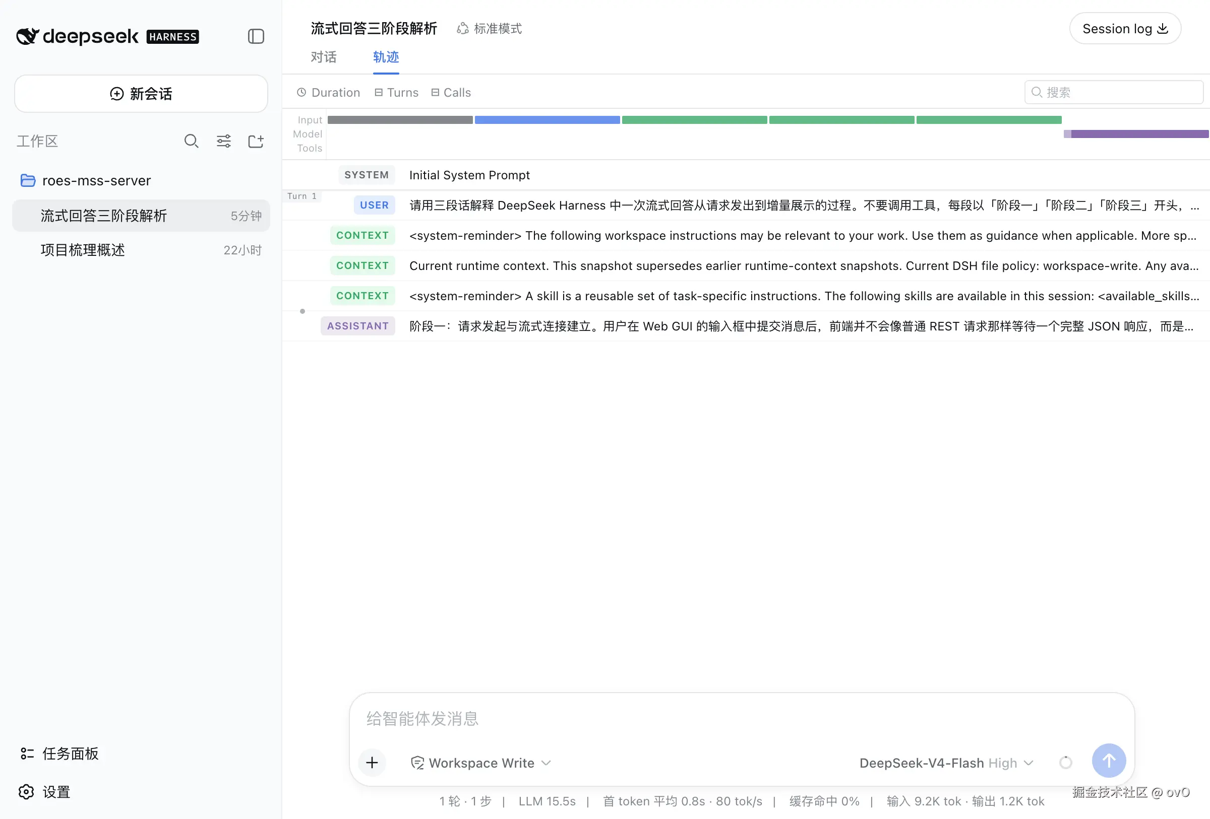This screenshot has width=1210, height=819.
Task: Toggle the Calls view option
Action: (451, 93)
